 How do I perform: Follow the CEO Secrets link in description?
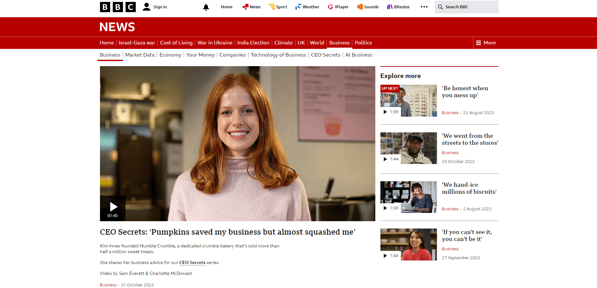coord(192,262)
